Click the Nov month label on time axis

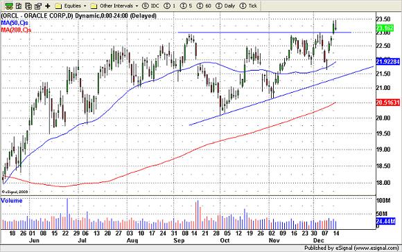274,240
